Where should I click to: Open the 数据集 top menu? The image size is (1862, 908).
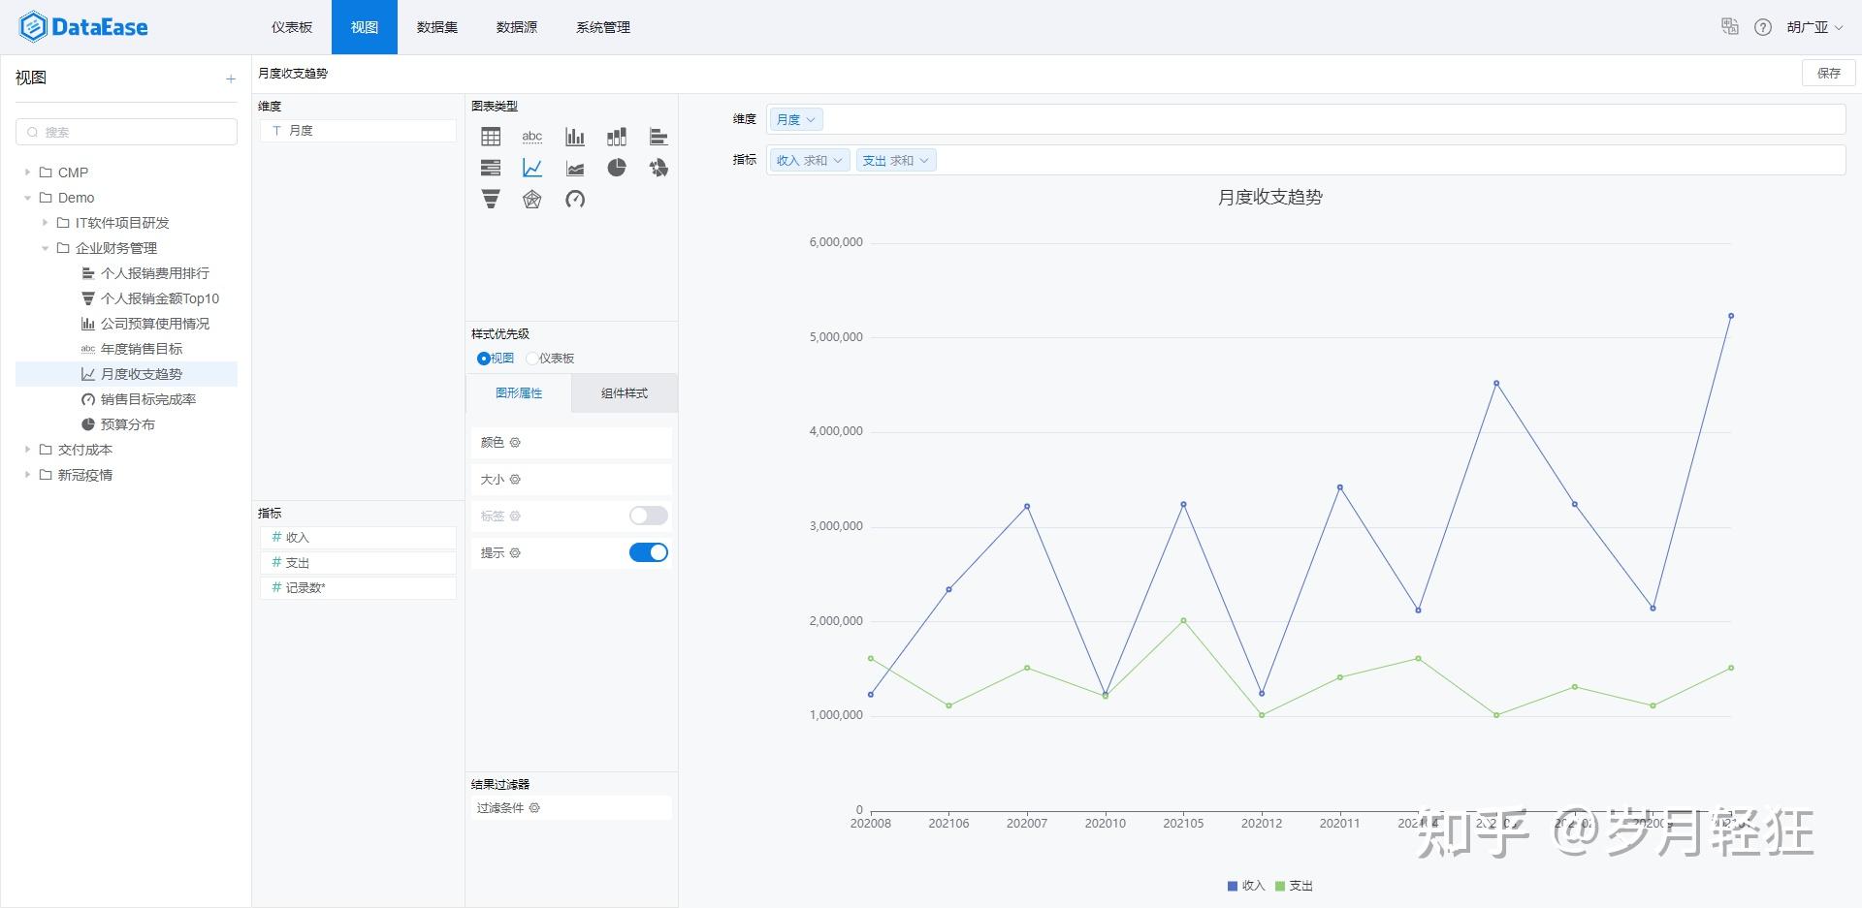(x=437, y=27)
